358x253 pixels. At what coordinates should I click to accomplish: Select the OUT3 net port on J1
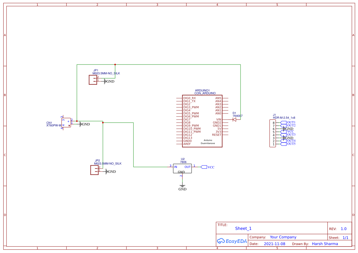pos(288,135)
